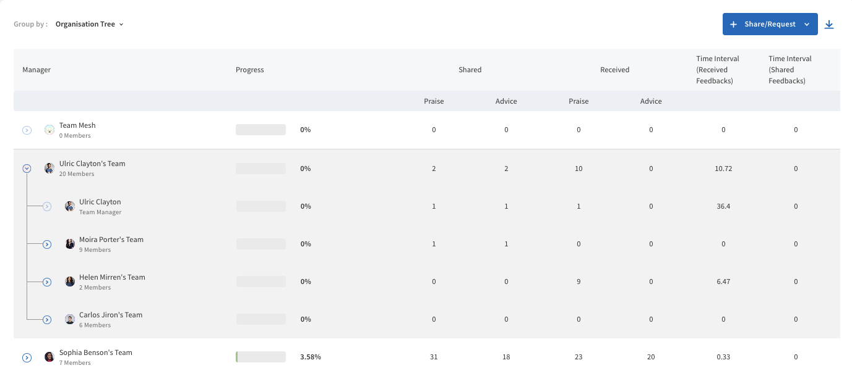The height and width of the screenshot is (376, 852).
Task: Expand Sophia Benson's Team row
Action: pyautogui.click(x=27, y=357)
